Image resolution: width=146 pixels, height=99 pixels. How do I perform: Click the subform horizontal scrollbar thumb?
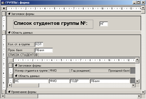pos(25,85)
